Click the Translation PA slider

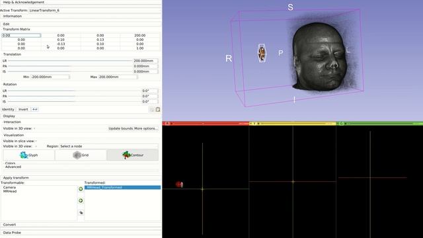click(x=70, y=66)
